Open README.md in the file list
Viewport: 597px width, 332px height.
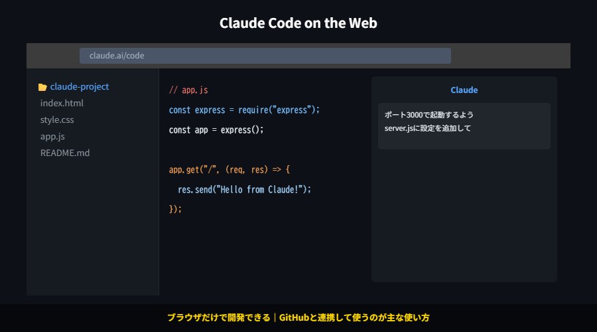(x=65, y=153)
